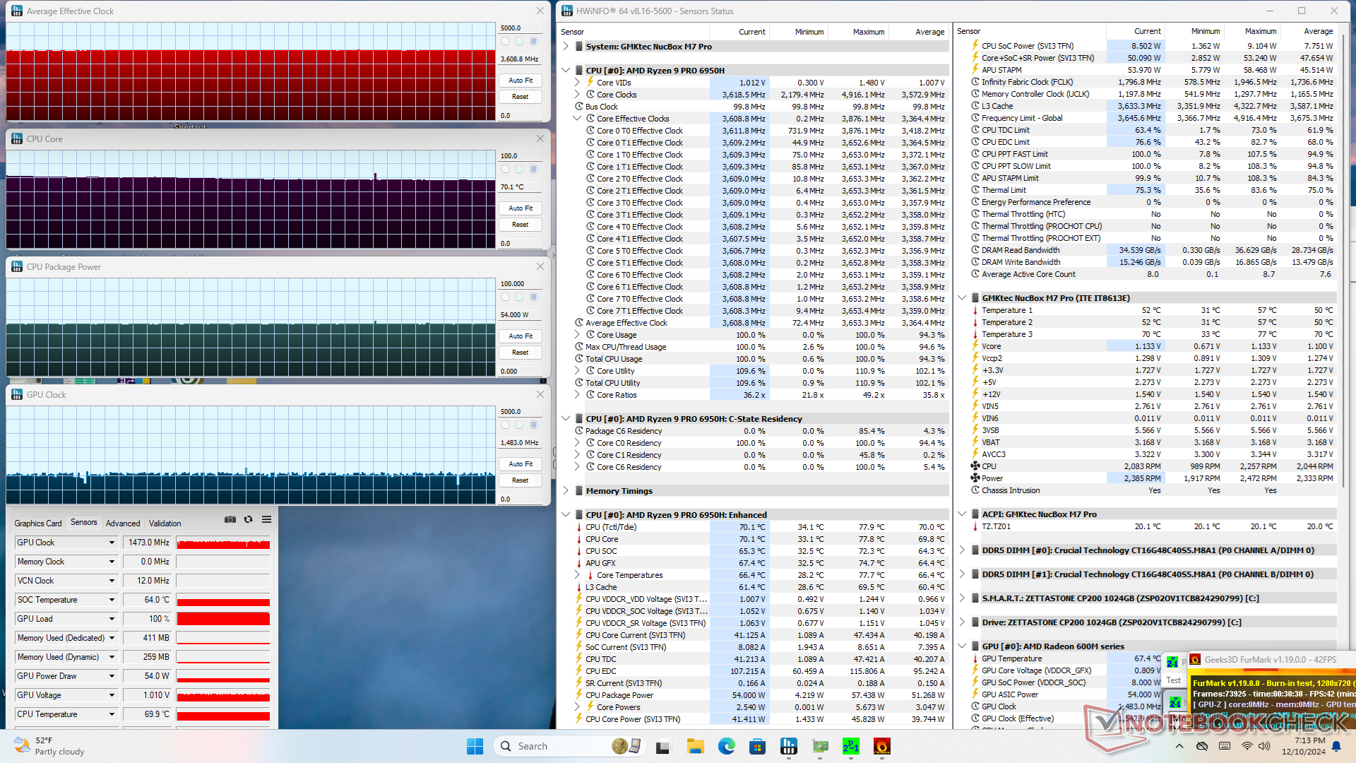This screenshot has width=1356, height=763.
Task: Open the GPU-Z hamburger menu
Action: (266, 519)
